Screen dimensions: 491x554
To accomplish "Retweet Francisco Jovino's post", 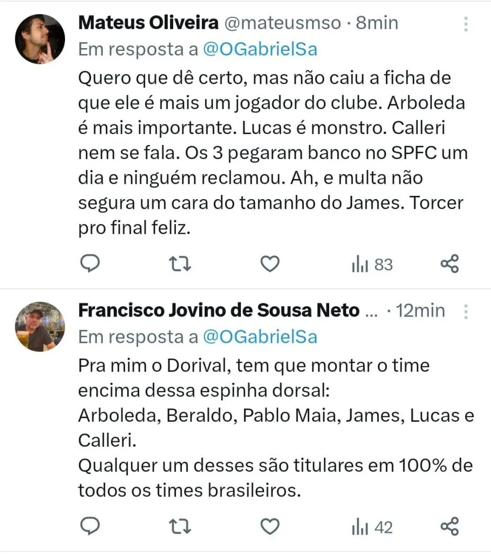I will coord(180,526).
